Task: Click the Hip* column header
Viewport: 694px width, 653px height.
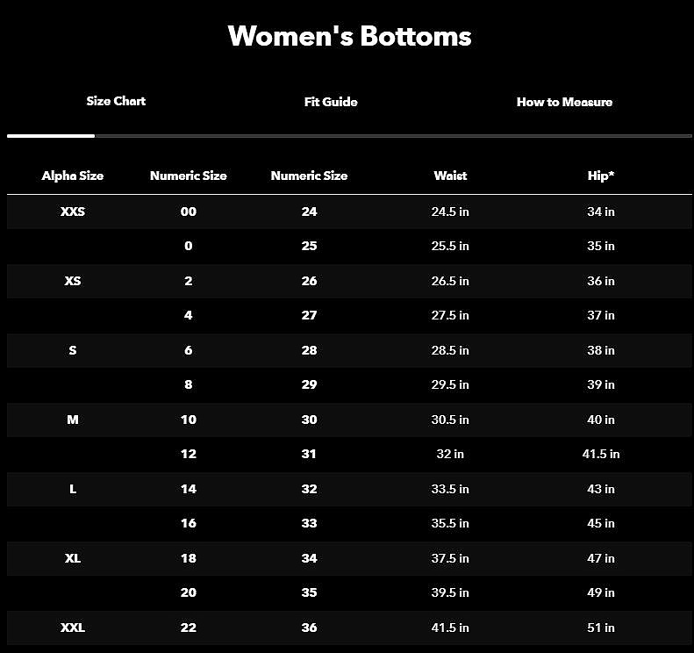Action: (601, 176)
